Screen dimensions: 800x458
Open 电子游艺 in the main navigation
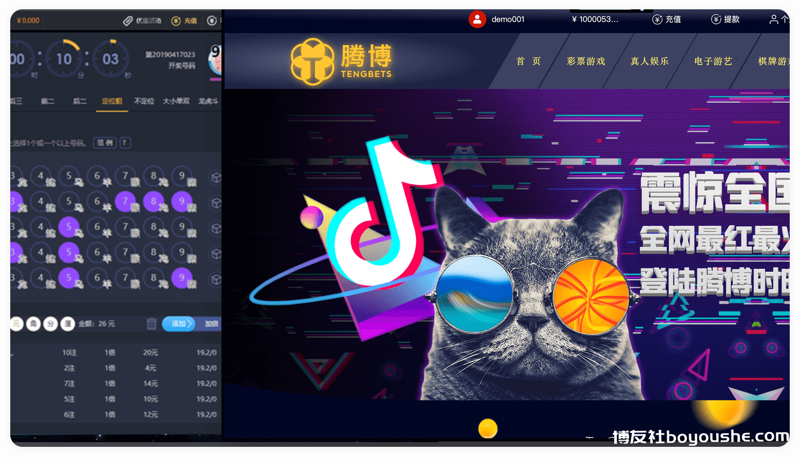713,61
